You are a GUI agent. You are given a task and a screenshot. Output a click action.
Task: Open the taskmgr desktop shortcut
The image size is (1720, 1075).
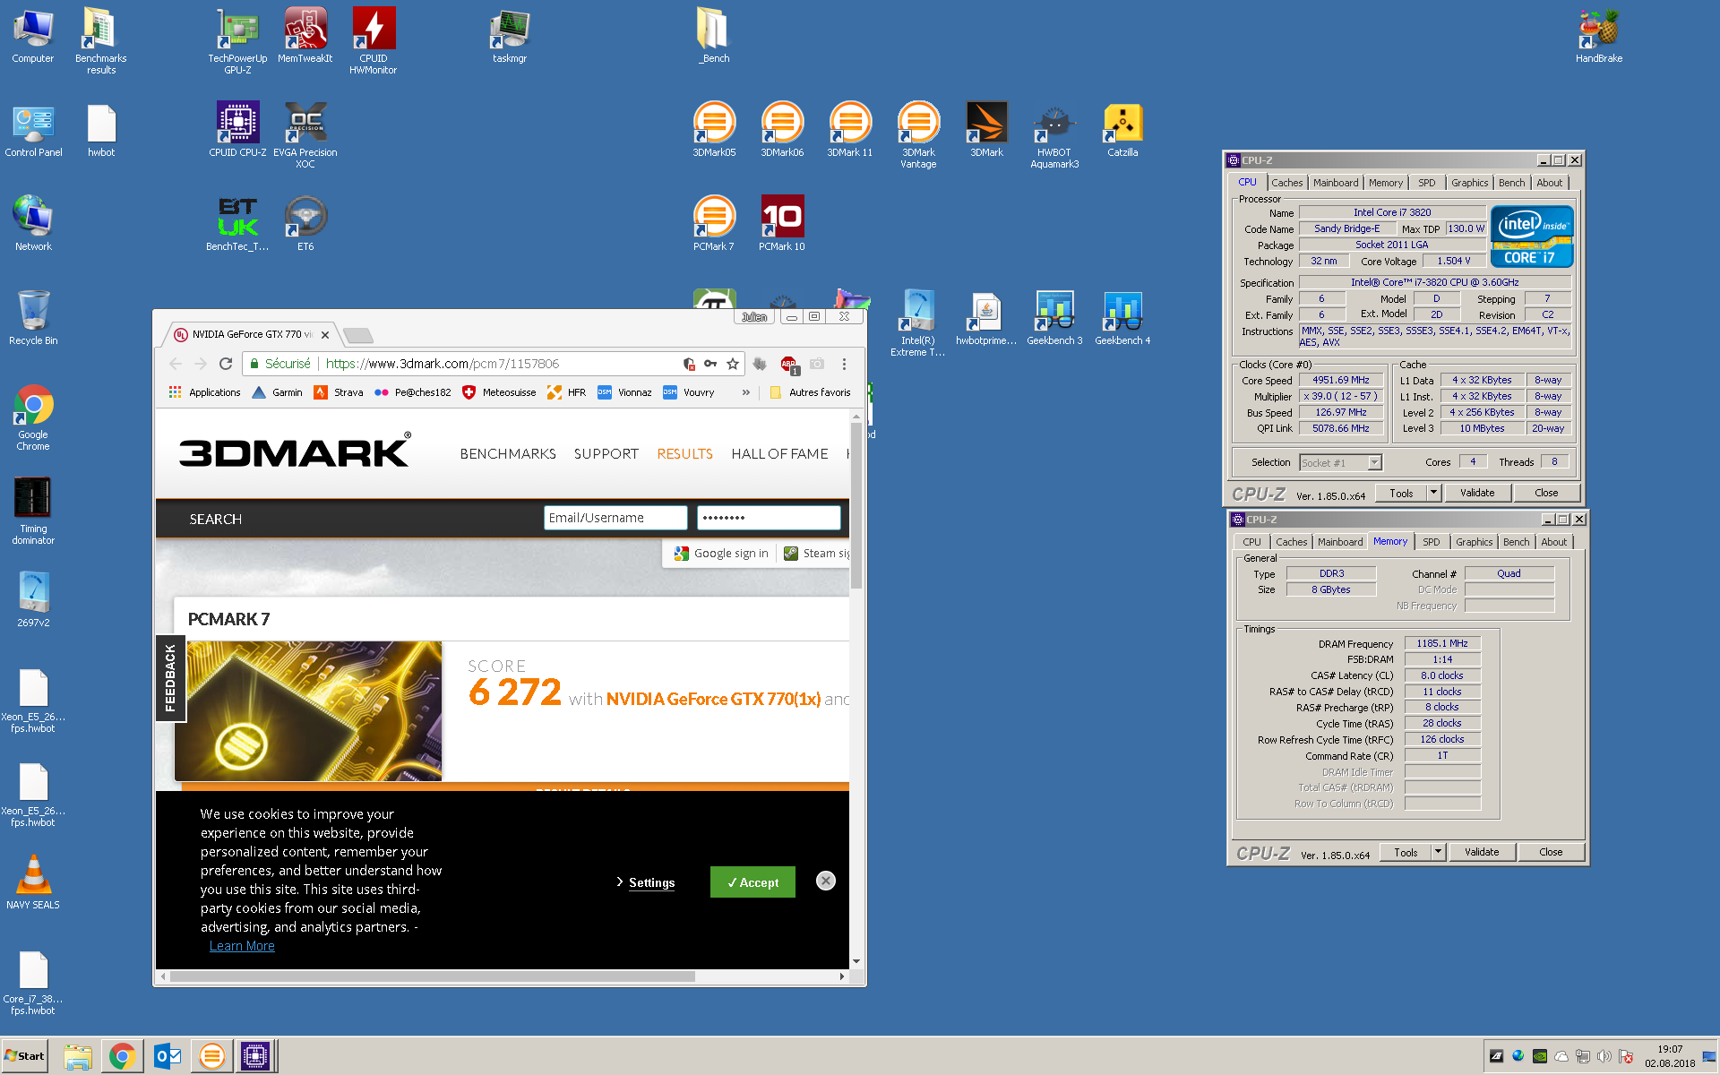tap(510, 36)
